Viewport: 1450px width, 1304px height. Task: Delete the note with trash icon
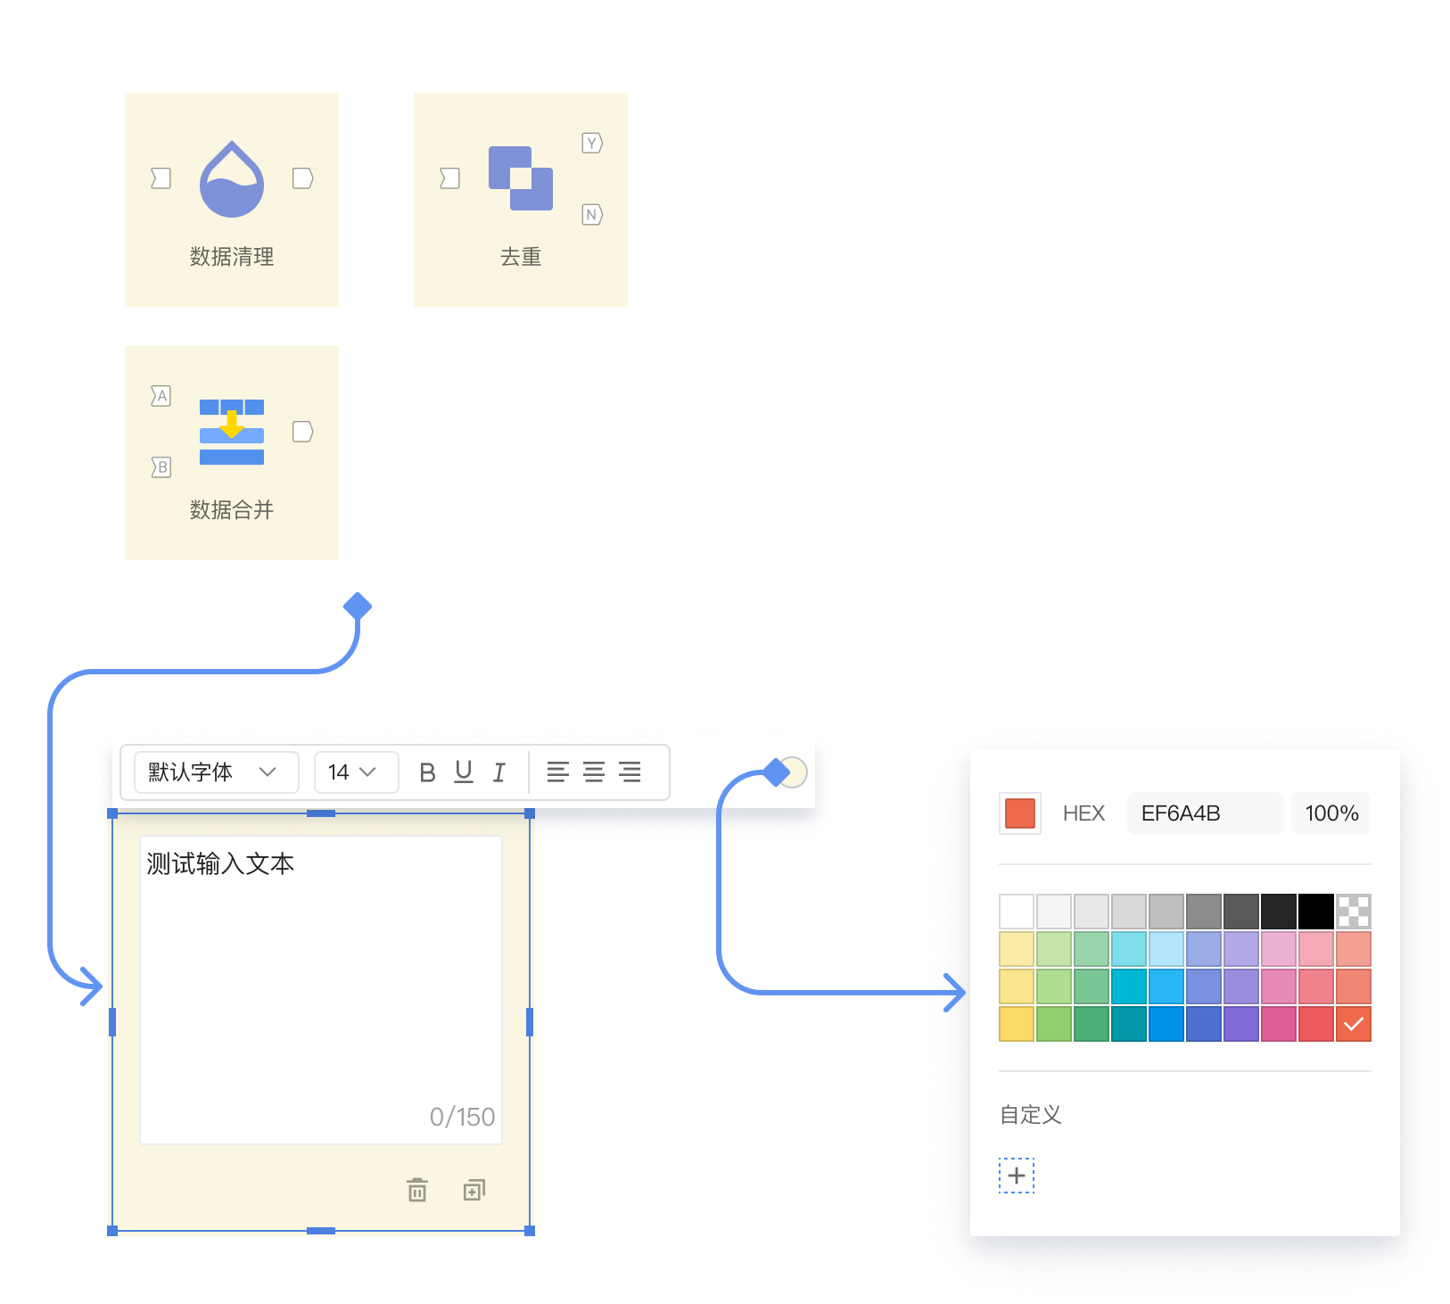(x=417, y=1190)
